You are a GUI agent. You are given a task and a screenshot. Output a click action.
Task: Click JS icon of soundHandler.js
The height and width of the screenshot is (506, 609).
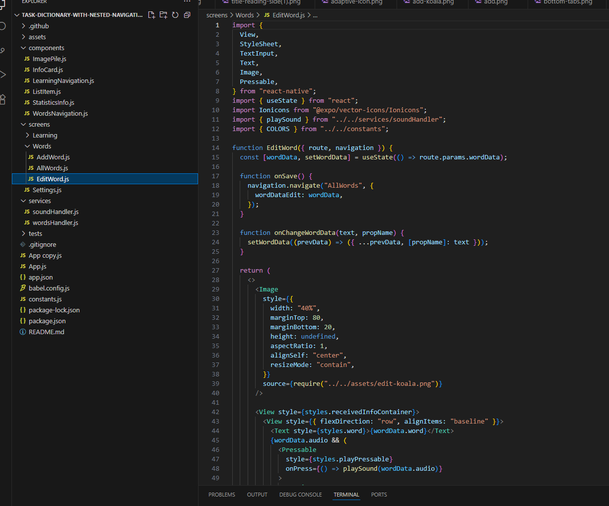27,212
